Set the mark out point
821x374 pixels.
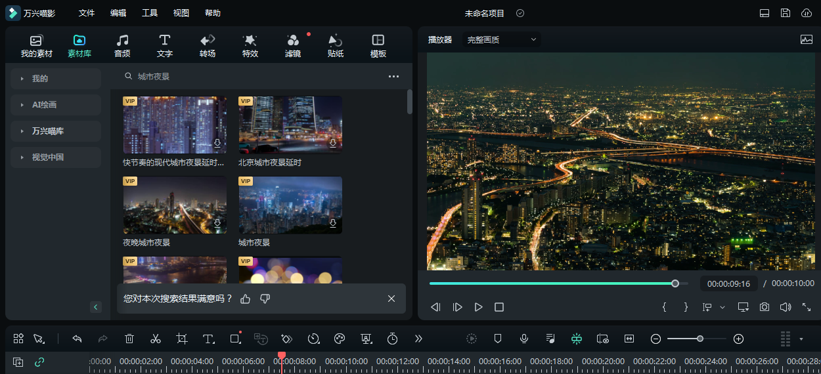click(x=686, y=307)
